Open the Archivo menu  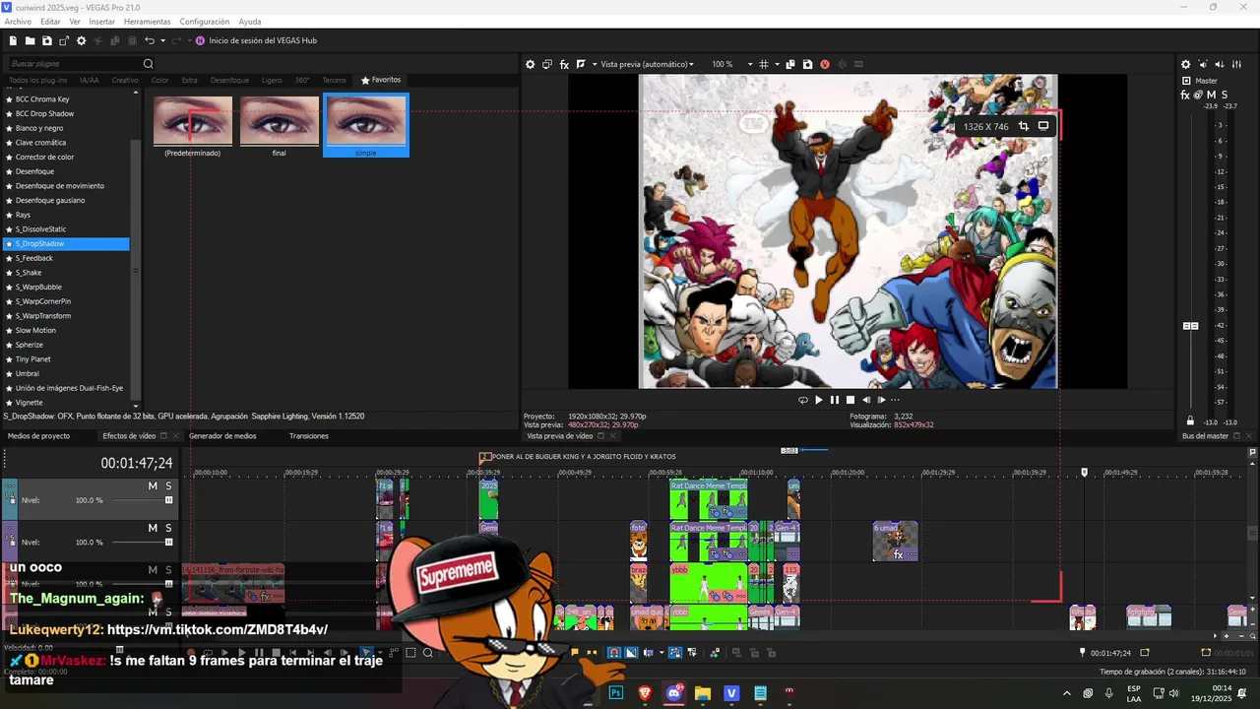click(18, 21)
